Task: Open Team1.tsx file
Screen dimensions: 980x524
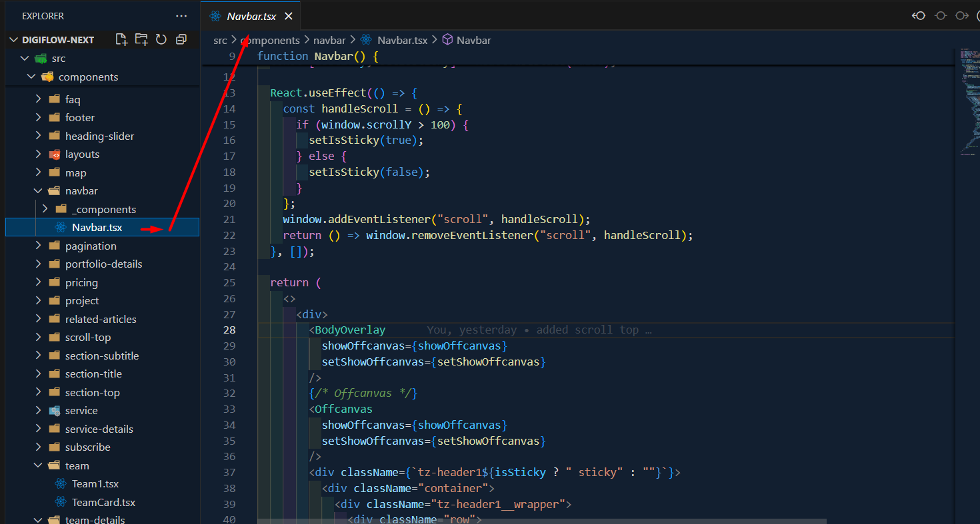Action: (x=102, y=484)
